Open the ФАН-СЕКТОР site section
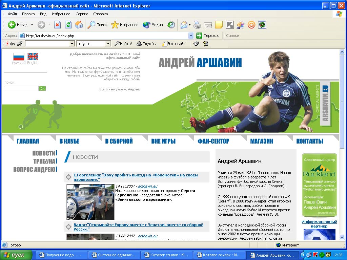 coord(213,141)
